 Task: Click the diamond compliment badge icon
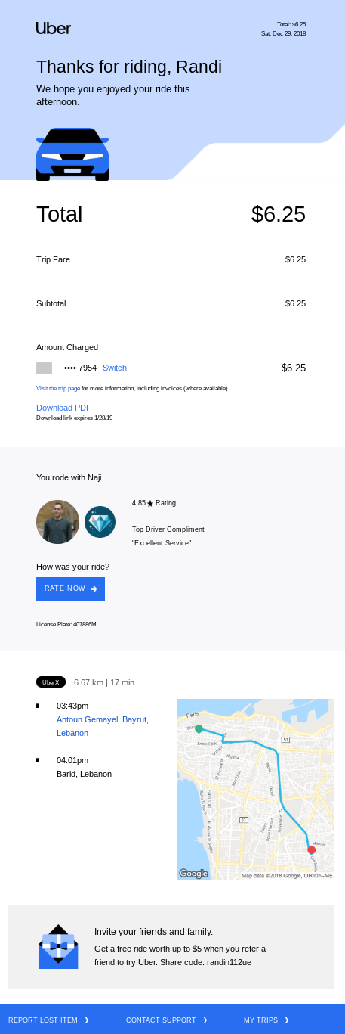(x=100, y=522)
